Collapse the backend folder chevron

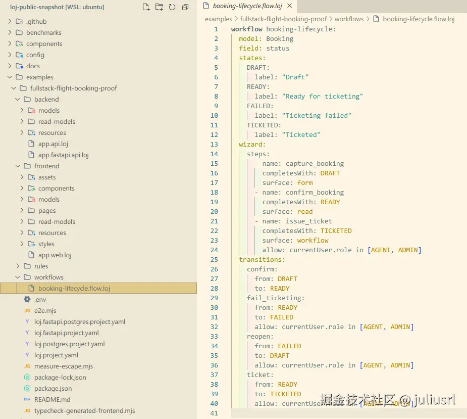click(18, 99)
